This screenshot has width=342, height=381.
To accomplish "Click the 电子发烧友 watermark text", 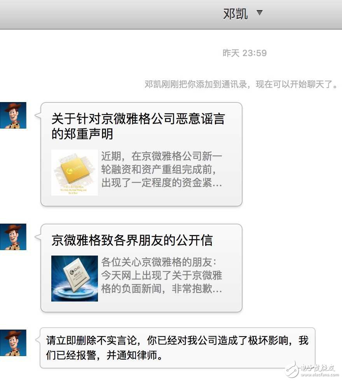I will [318, 368].
